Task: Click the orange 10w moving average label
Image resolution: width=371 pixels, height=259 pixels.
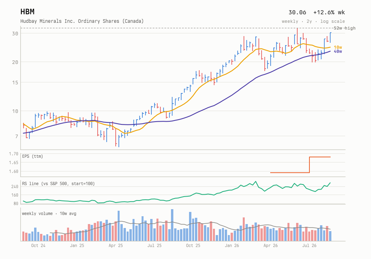Action: click(x=338, y=47)
